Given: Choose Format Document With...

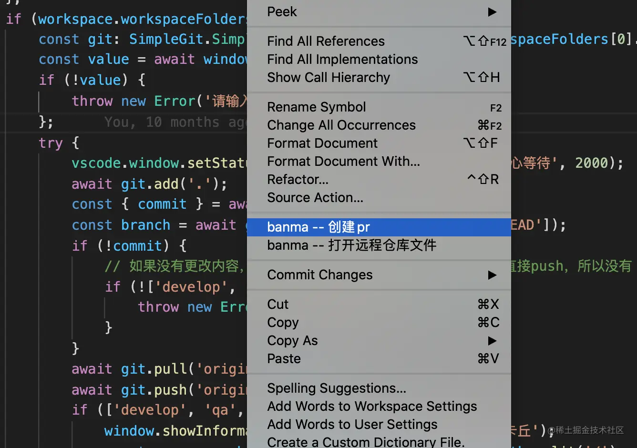Looking at the screenshot, I should click(379, 161).
